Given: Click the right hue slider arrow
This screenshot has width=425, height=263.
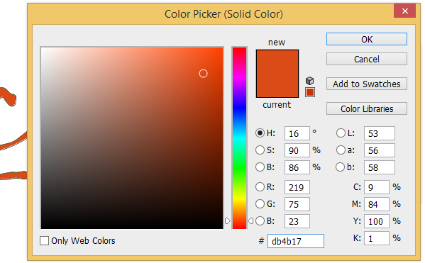Looking at the screenshot, I should (x=250, y=221).
